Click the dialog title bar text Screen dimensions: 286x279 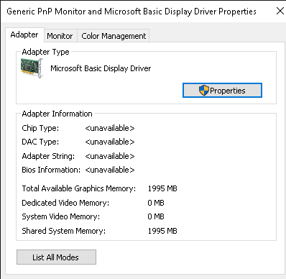(x=132, y=12)
